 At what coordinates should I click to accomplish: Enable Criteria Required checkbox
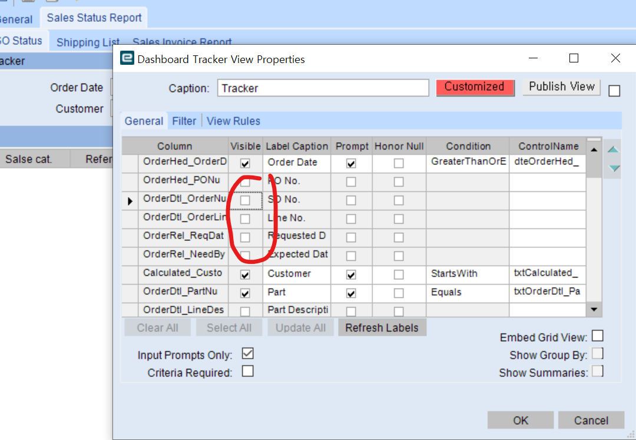point(248,371)
